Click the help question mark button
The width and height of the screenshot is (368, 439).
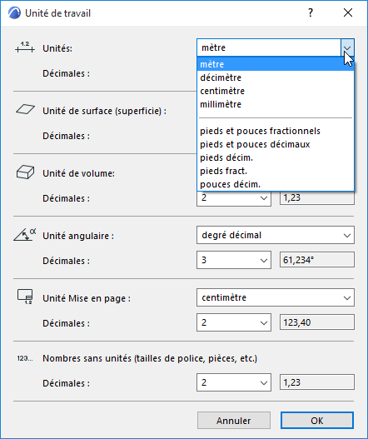pos(311,12)
